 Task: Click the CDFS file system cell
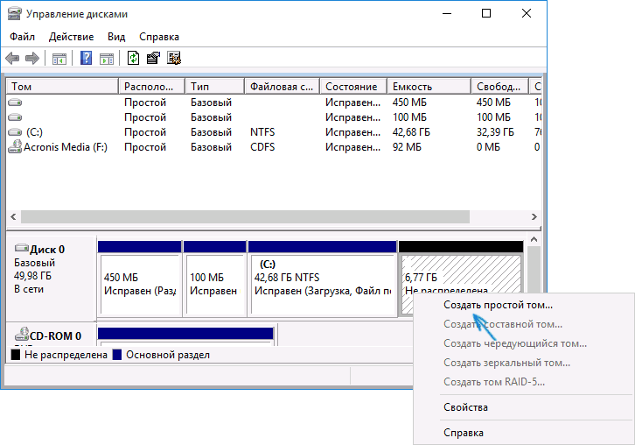click(x=262, y=147)
